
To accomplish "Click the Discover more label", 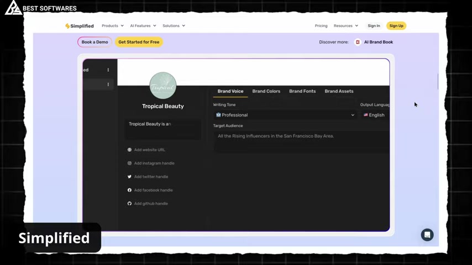I will point(333,42).
